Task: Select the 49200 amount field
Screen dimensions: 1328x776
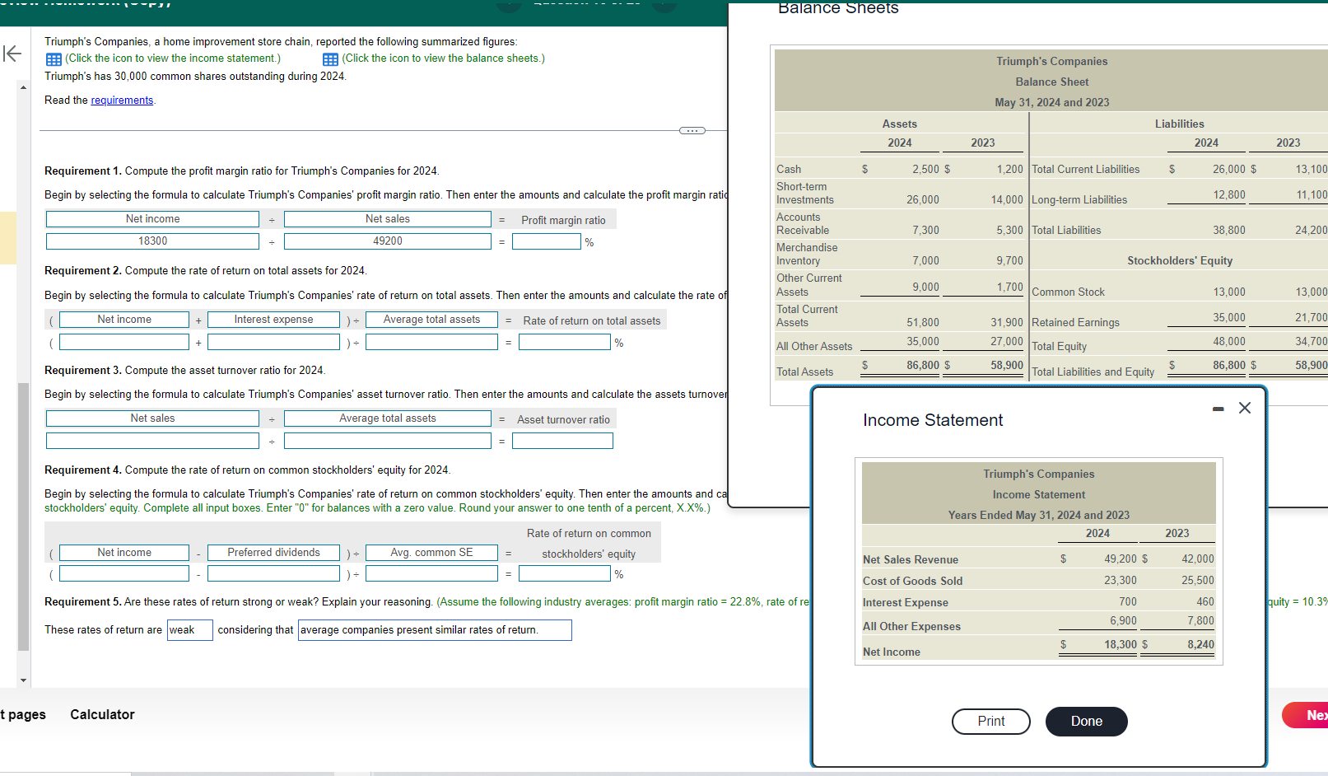Action: pos(388,241)
